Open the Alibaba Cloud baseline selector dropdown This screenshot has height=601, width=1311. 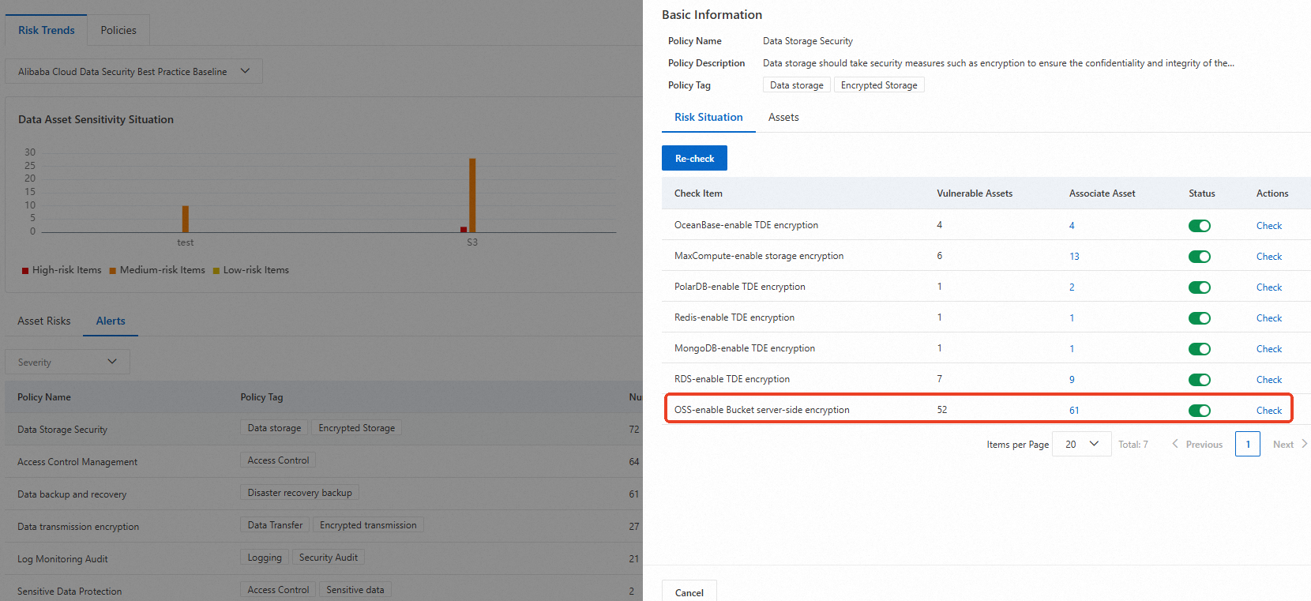pyautogui.click(x=133, y=71)
